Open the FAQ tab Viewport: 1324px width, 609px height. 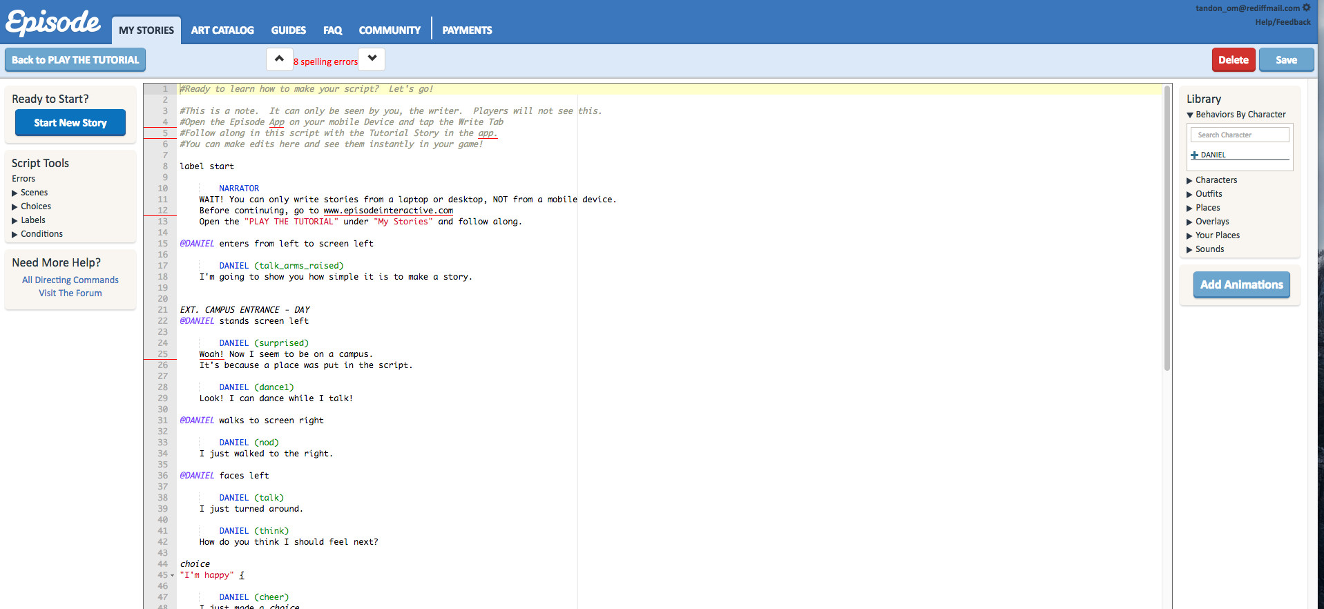coord(332,30)
